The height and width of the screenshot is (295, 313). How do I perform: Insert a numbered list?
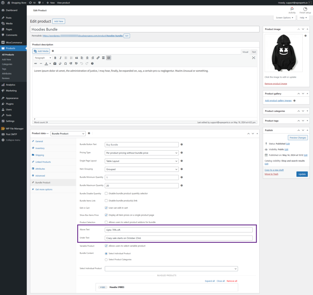(x=71, y=58)
